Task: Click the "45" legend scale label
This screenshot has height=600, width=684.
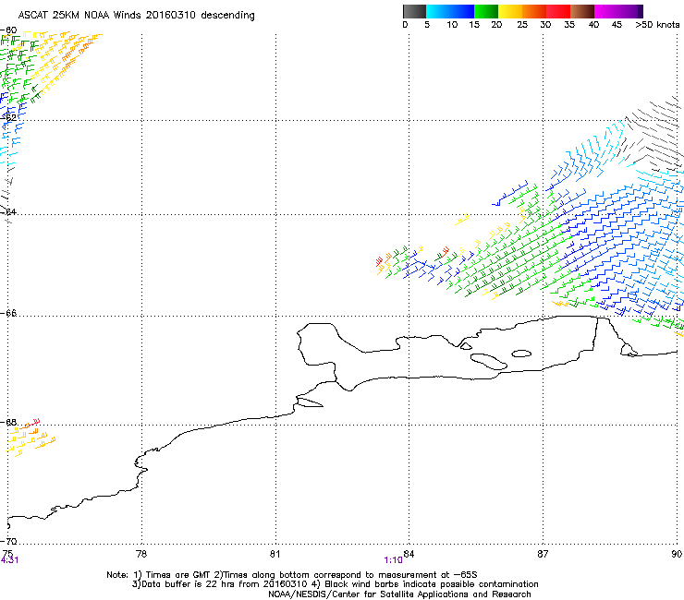Action: [x=617, y=25]
